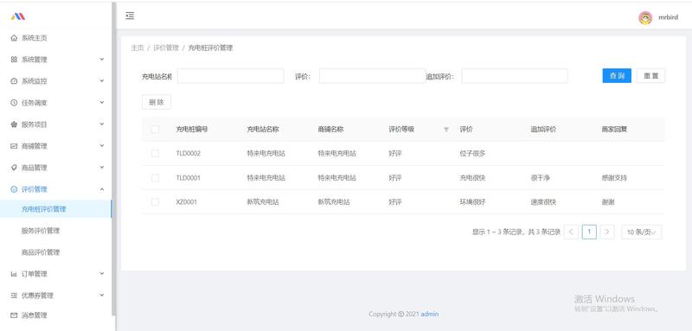Image resolution: width=692 pixels, height=331 pixels.
Task: Click 评价管理 in the breadcrumb
Action: [x=166, y=48]
